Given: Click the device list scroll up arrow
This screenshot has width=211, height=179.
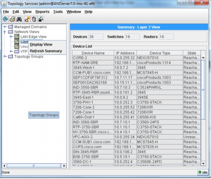Looking at the screenshot, I should click(203, 58).
